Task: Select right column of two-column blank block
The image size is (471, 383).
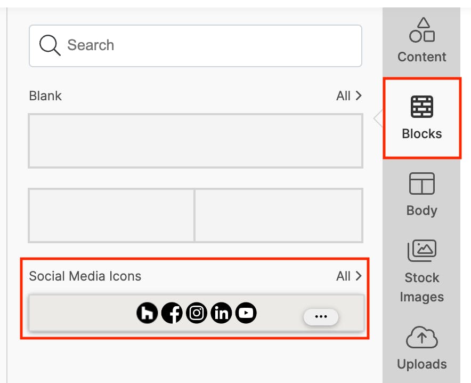Action: (279, 215)
